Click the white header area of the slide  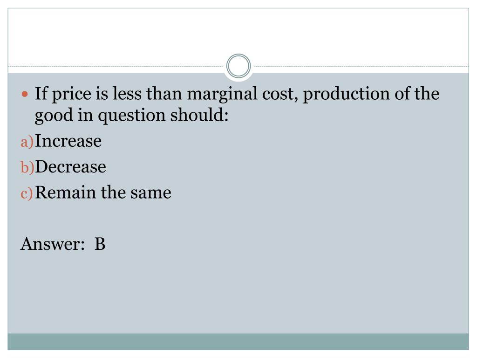tap(238, 33)
